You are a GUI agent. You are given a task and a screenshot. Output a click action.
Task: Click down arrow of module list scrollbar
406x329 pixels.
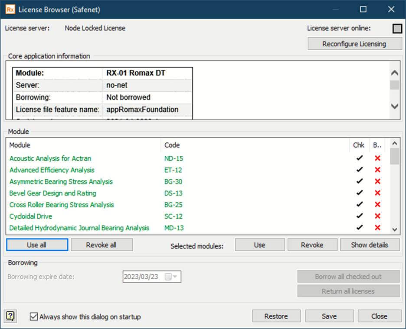point(394,229)
